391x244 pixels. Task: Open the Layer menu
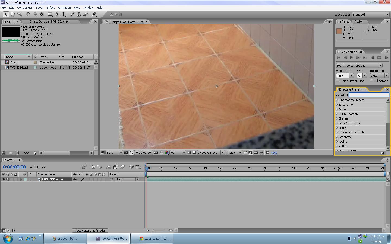40,8
